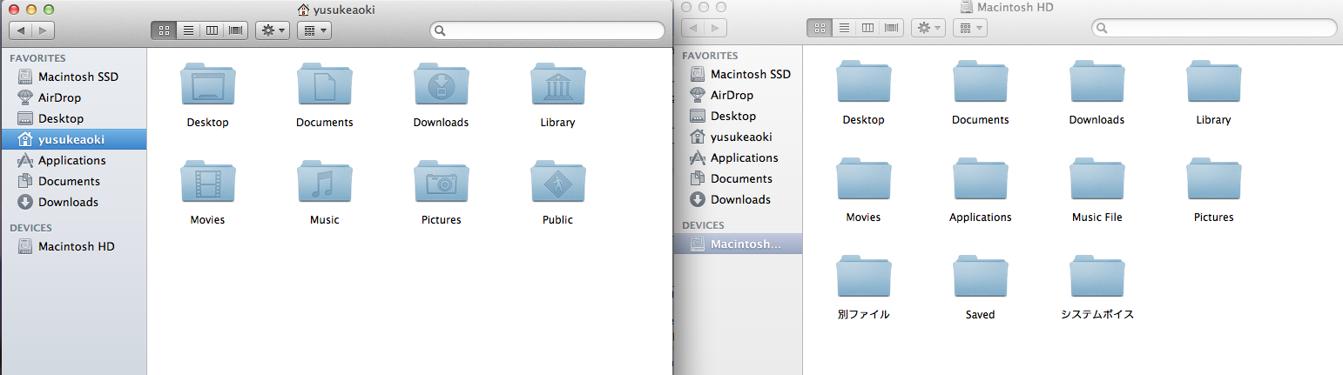The height and width of the screenshot is (375, 1343).
Task: Open Movies folder in Macintosh HD window
Action: (863, 180)
